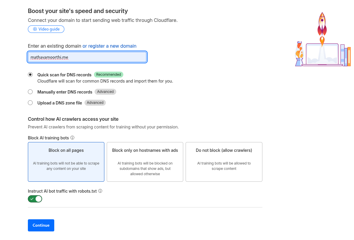354x240 pixels.
Task: Select Manually enter DNS records option
Action: click(x=30, y=92)
